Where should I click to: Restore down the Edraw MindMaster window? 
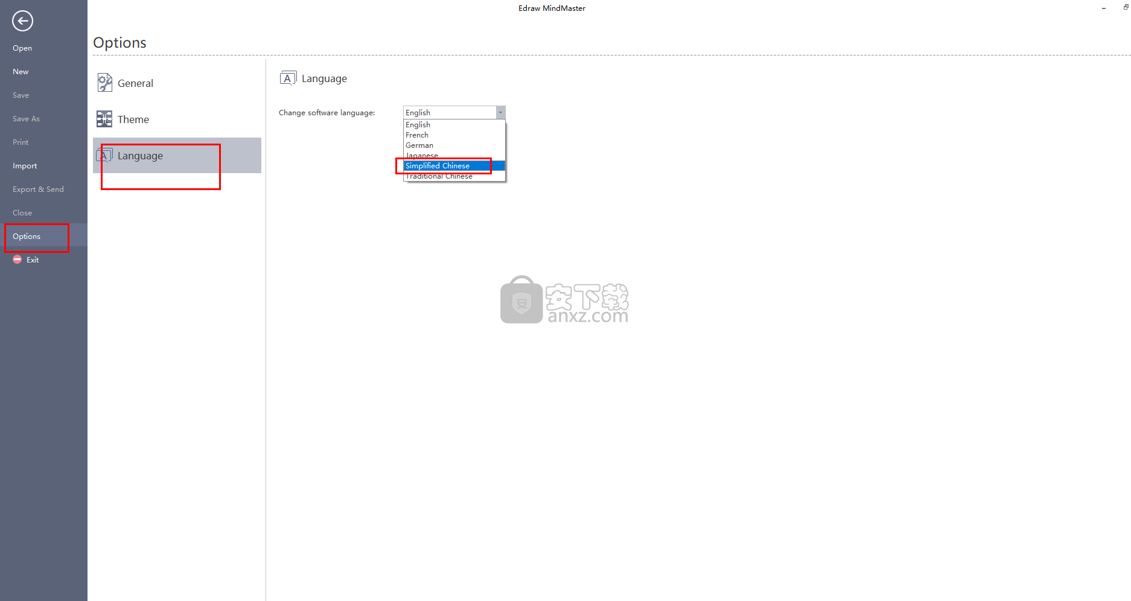point(1126,7)
